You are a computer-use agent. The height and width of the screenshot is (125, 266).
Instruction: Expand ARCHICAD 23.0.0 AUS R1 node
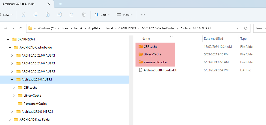point(12,55)
